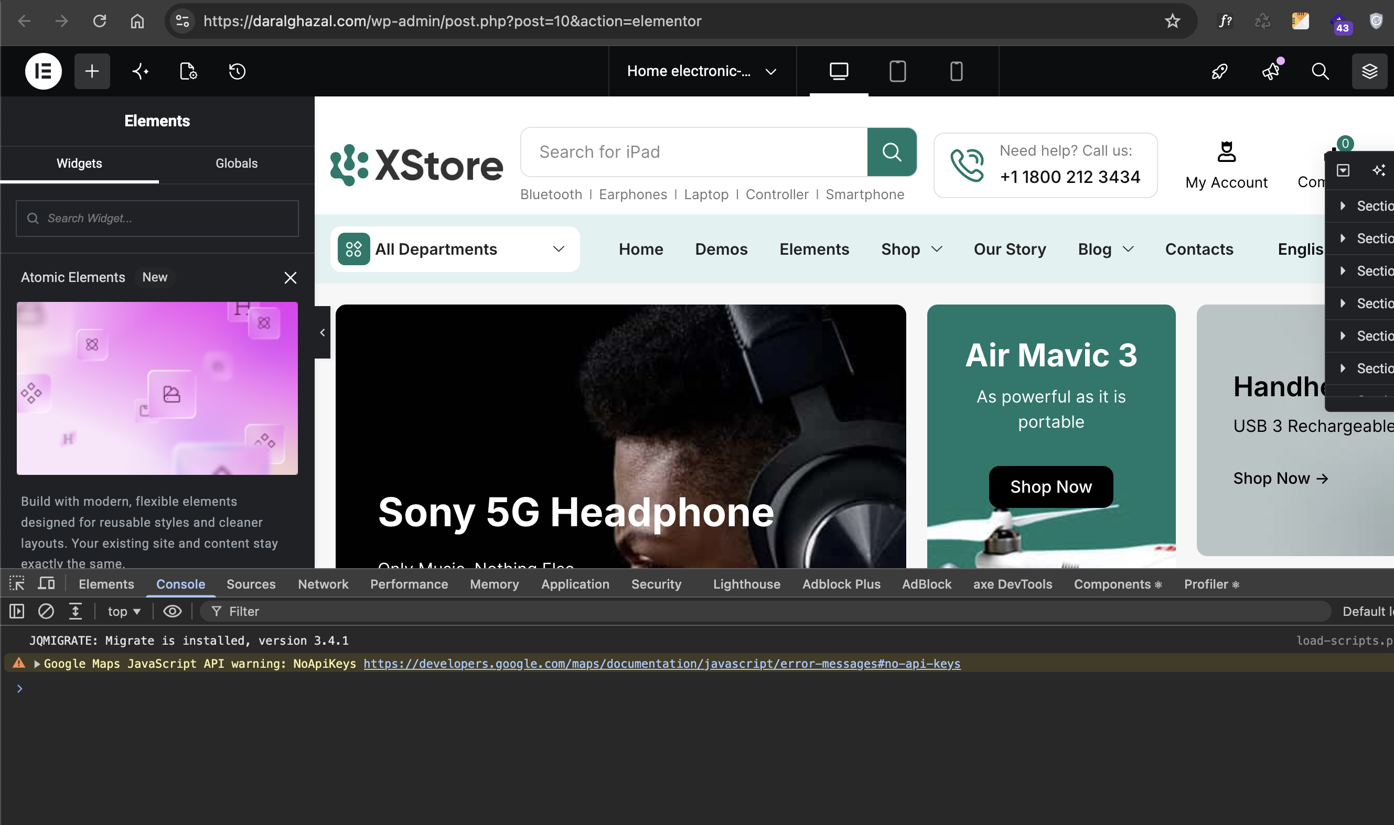Focus the console Filter input
Image resolution: width=1394 pixels, height=825 pixels.
[x=765, y=612]
